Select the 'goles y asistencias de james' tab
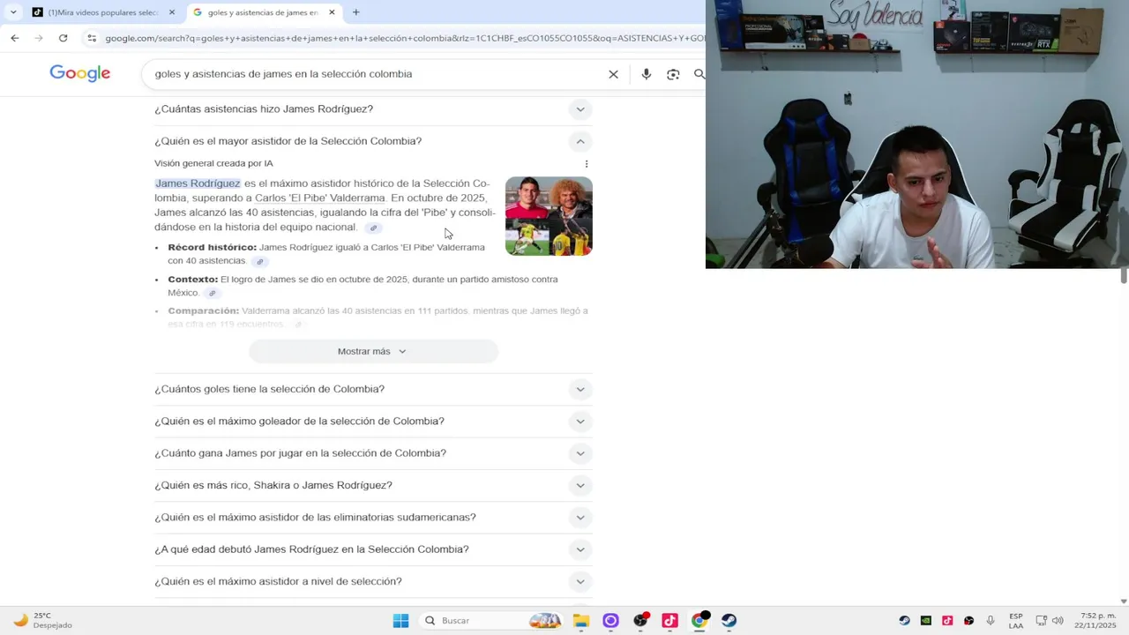Screen dimensions: 1129x635 pos(263,12)
